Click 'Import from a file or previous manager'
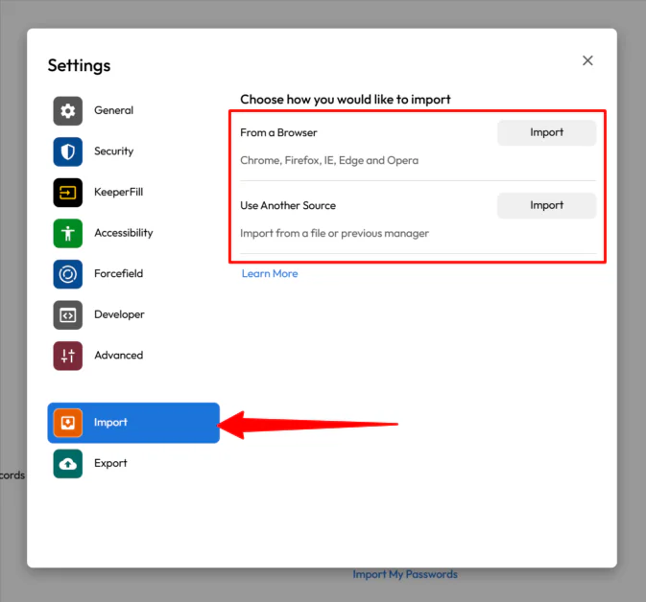 point(334,233)
